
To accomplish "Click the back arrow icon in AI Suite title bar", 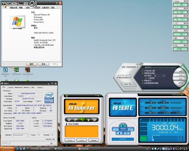I will (173, 95).
